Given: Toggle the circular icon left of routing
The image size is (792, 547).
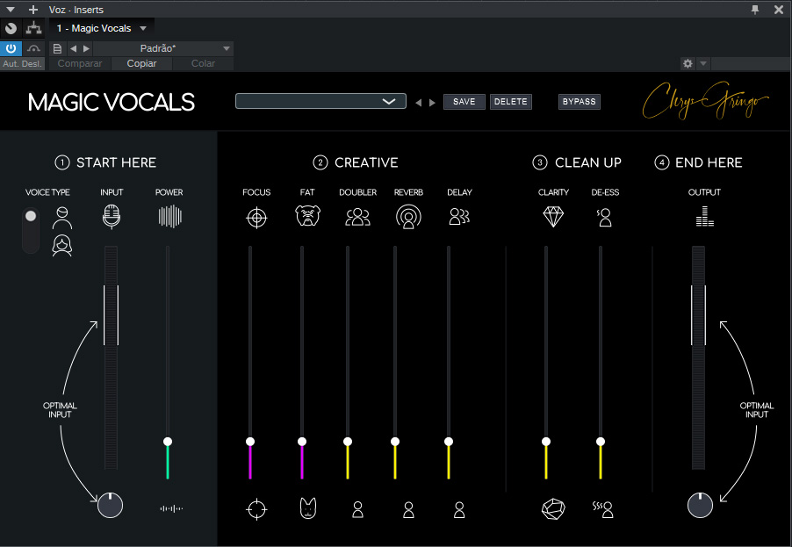Looking at the screenshot, I should tap(11, 28).
